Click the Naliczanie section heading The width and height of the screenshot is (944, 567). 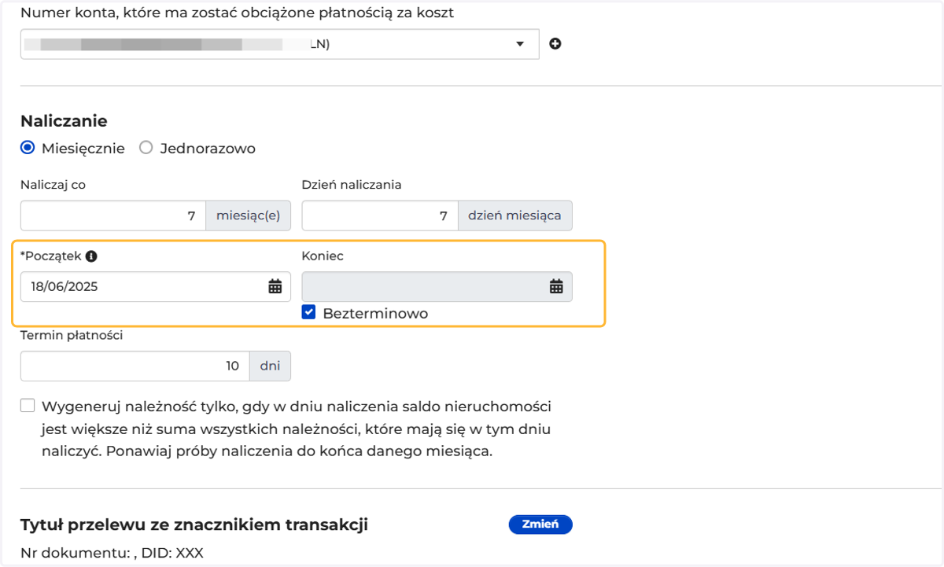tap(64, 121)
